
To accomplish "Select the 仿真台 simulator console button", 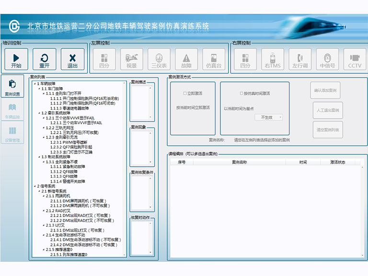I will (x=214, y=59).
